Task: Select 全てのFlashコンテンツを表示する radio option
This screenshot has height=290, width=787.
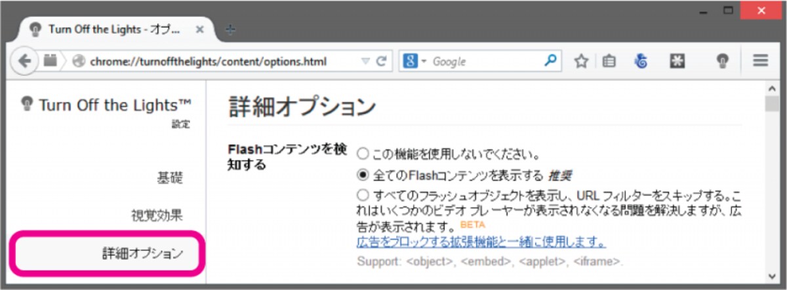Action: [x=363, y=175]
